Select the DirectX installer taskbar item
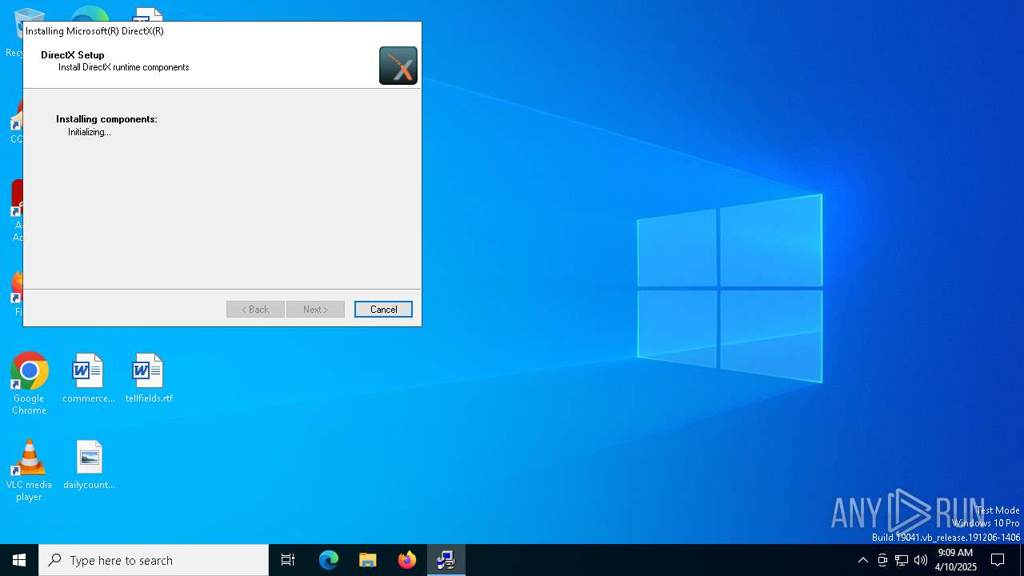 tap(446, 560)
